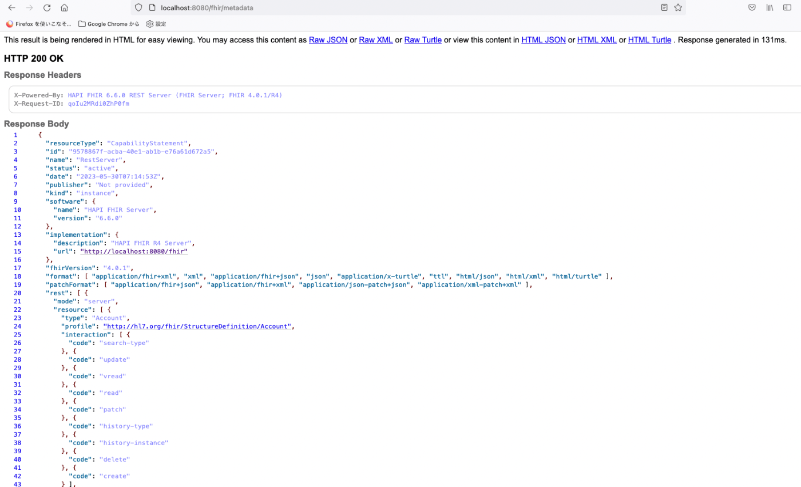
Task: Click the "RestServer" name value
Action: pyautogui.click(x=99, y=160)
